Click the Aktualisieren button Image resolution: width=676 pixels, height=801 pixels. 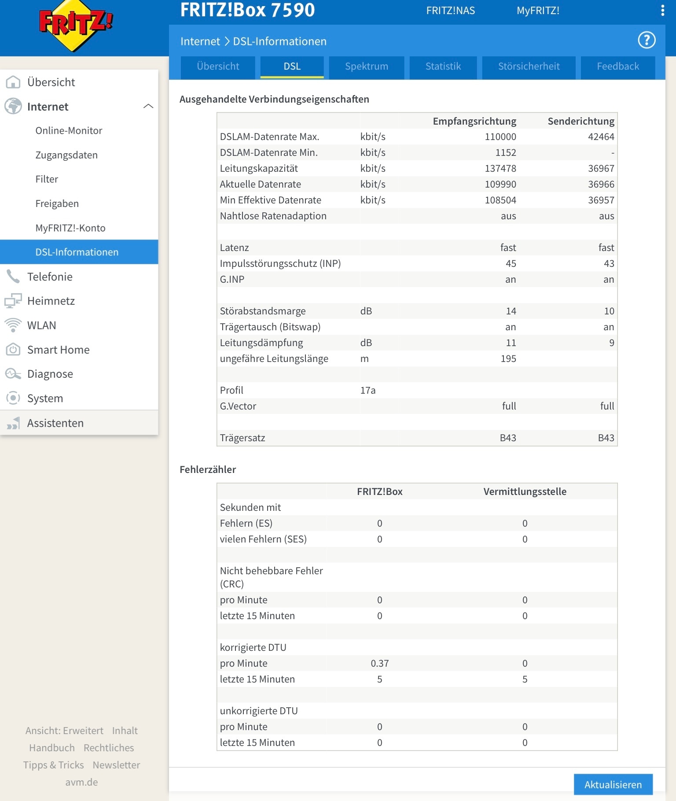pyautogui.click(x=613, y=784)
